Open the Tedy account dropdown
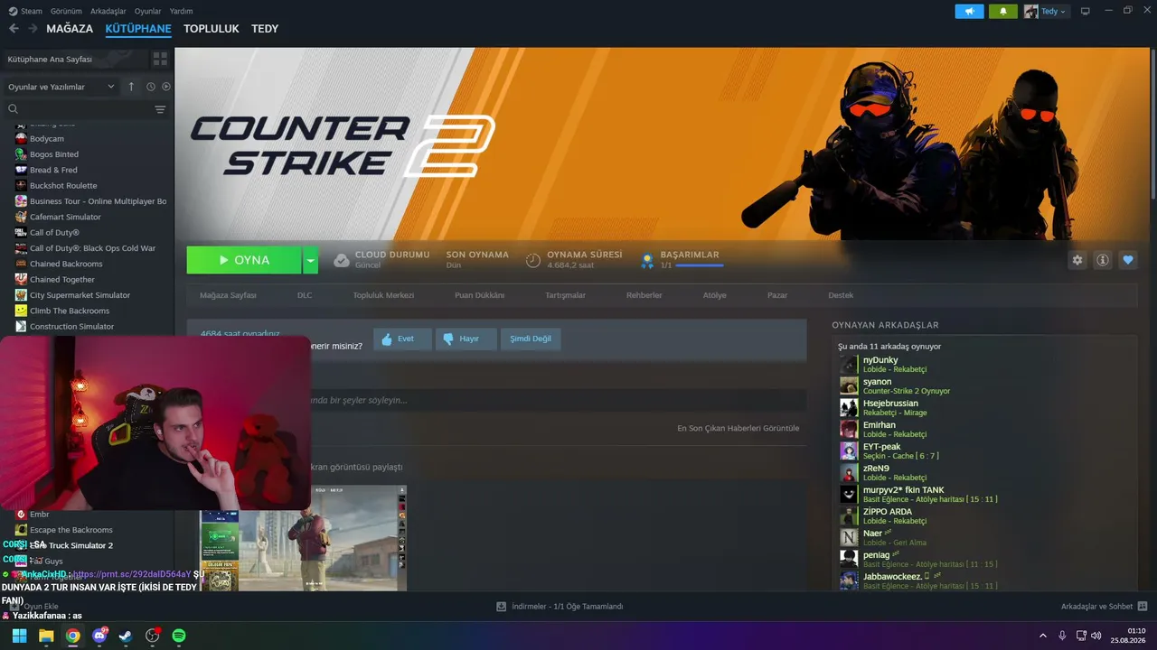This screenshot has width=1157, height=650. (1046, 11)
